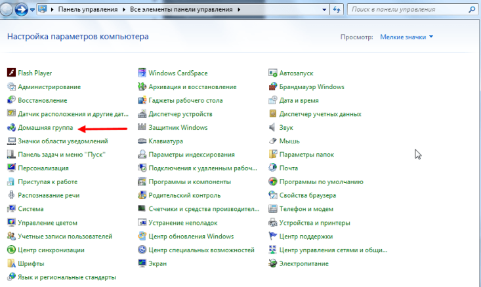Screen dimensions: 481x287
Task: Open Панель задач и меню Пуск link
Action: [62, 155]
